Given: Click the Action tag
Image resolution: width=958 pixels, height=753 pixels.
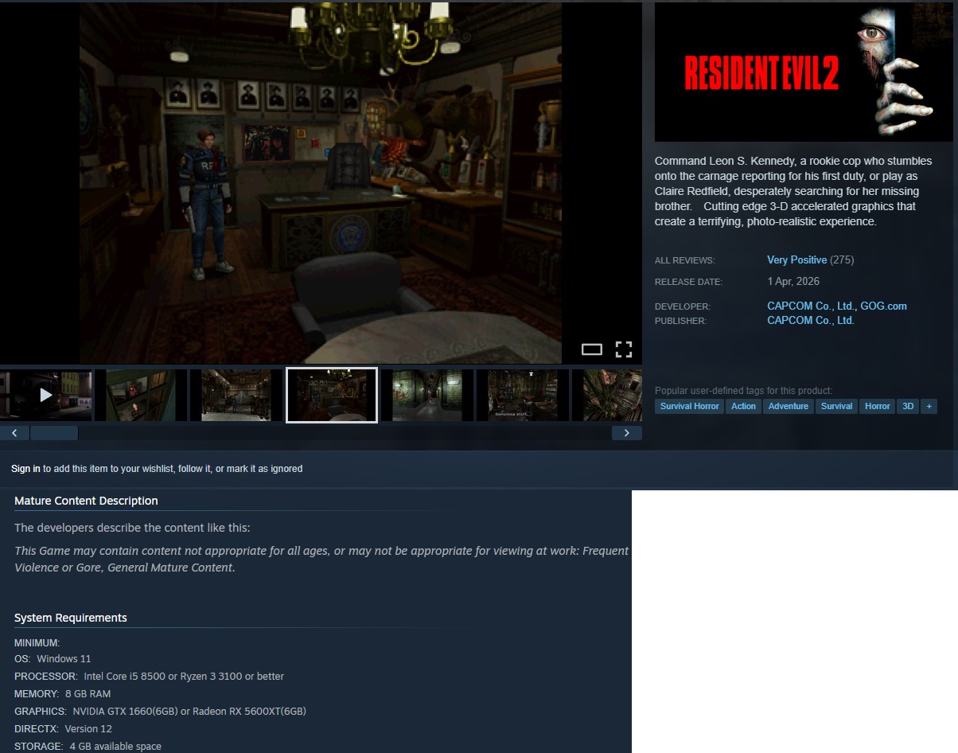Looking at the screenshot, I should click(743, 406).
